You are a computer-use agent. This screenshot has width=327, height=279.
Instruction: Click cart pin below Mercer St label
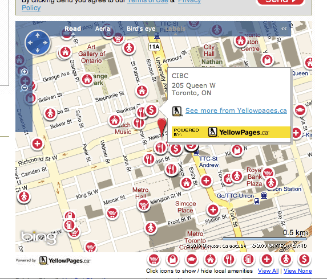[x=112, y=214]
